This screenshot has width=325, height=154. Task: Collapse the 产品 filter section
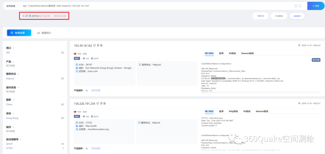(14, 62)
